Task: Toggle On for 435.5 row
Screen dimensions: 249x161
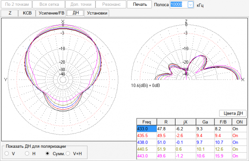Action: click(239, 136)
